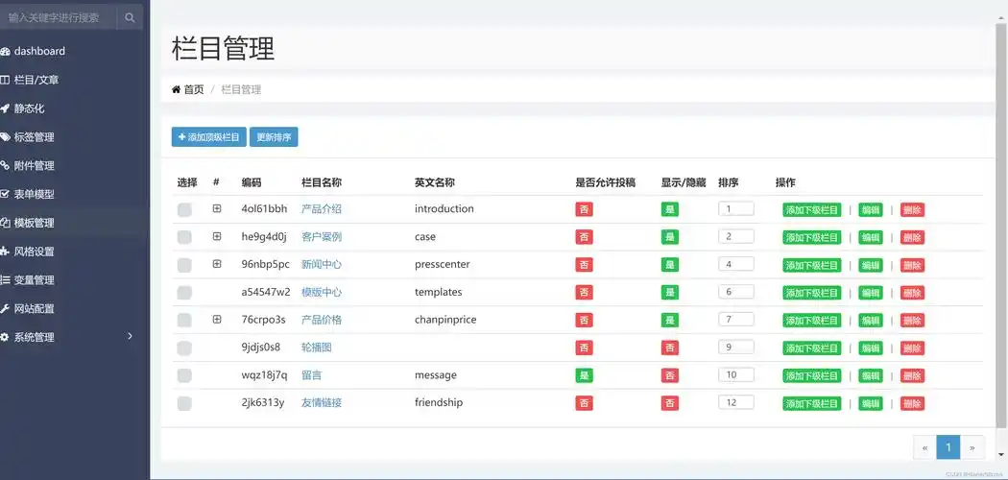Click the 变量管理 list icon
The width and height of the screenshot is (1008, 480).
5,280
